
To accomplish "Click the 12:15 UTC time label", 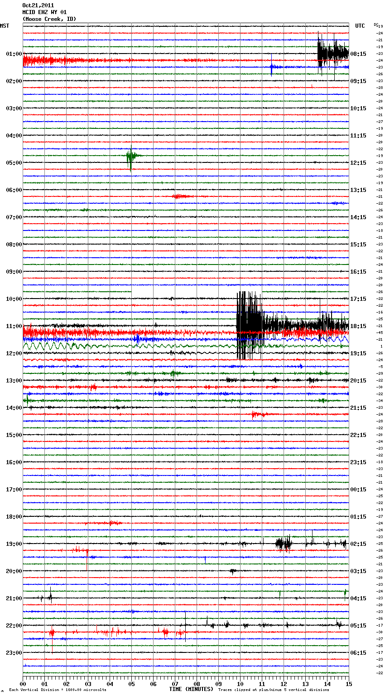I will click(x=358, y=163).
